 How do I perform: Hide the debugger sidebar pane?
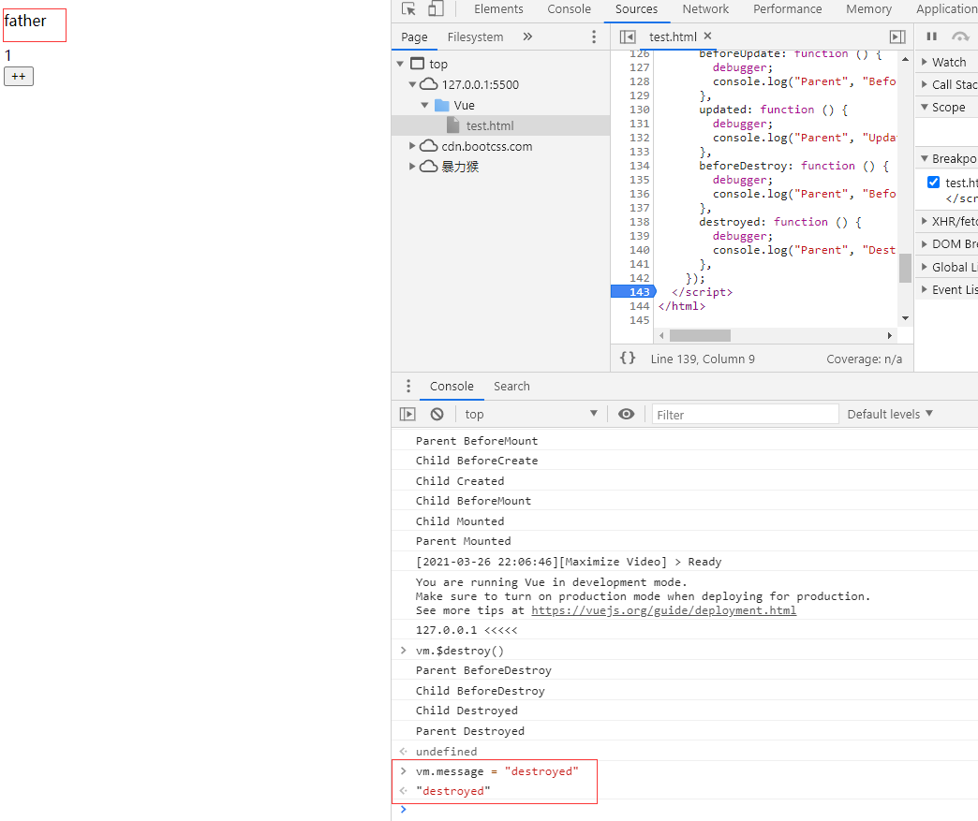(x=897, y=37)
